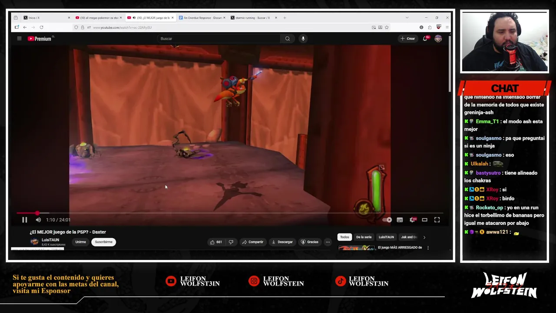This screenshot has height=313, width=556.
Task: Open more actions three-dot menu
Action: click(x=328, y=242)
